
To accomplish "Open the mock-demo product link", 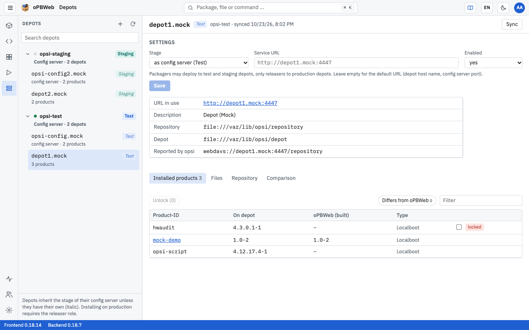I will [167, 240].
